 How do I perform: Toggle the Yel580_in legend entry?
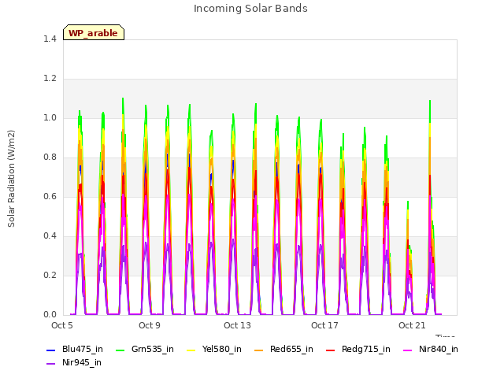[x=214, y=350]
